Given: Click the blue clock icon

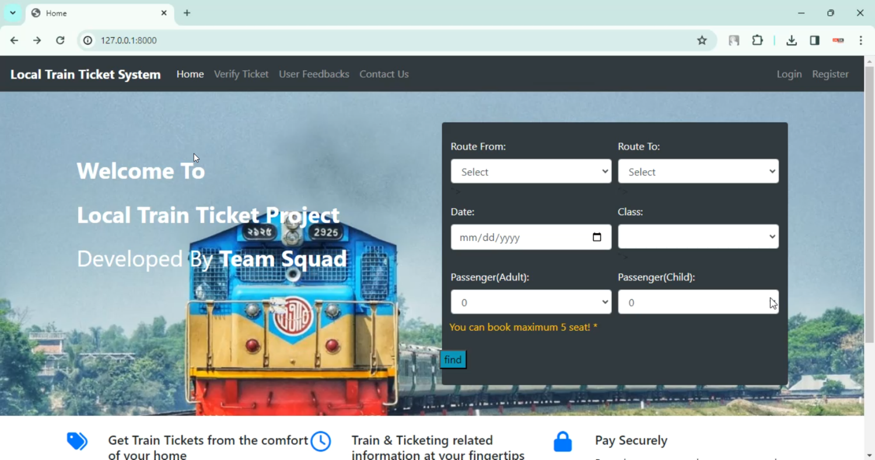Looking at the screenshot, I should coord(320,441).
